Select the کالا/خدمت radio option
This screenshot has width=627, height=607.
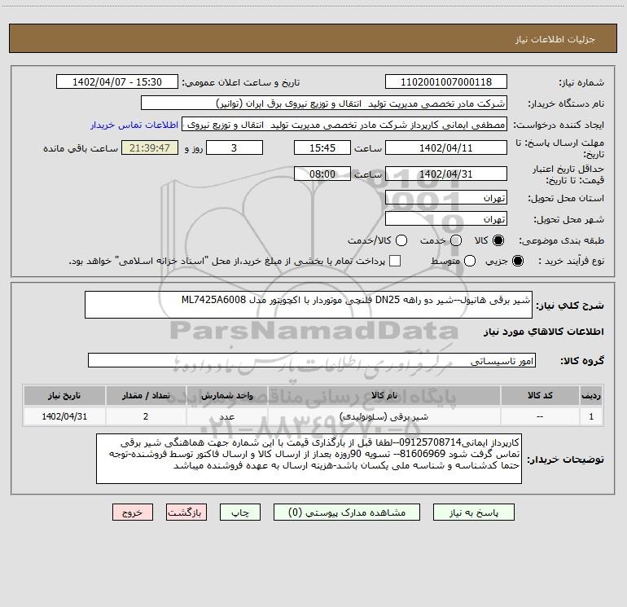click(401, 240)
